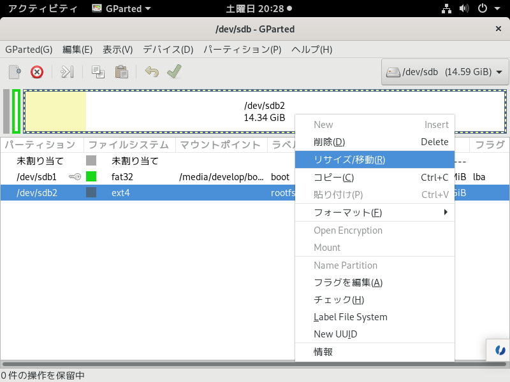Click the paste partition toolbar icon
This screenshot has height=382, width=510.
(x=121, y=72)
